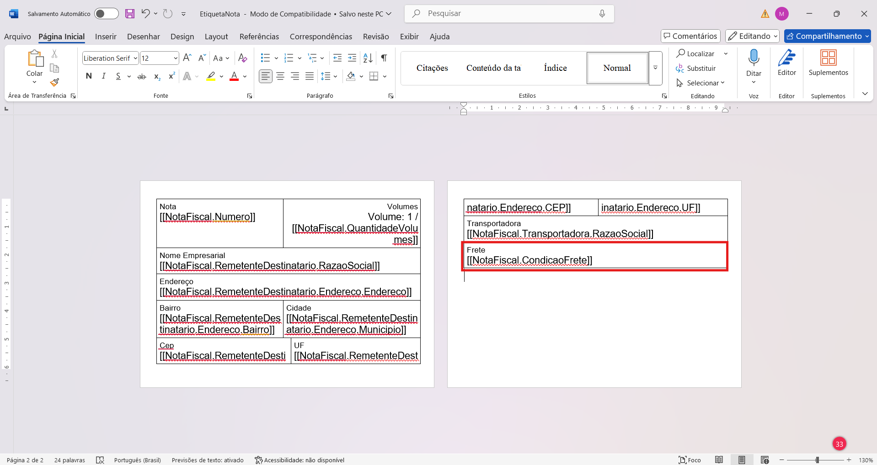Open the Liberation Serif font dropdown
The image size is (877, 465).
tap(135, 58)
